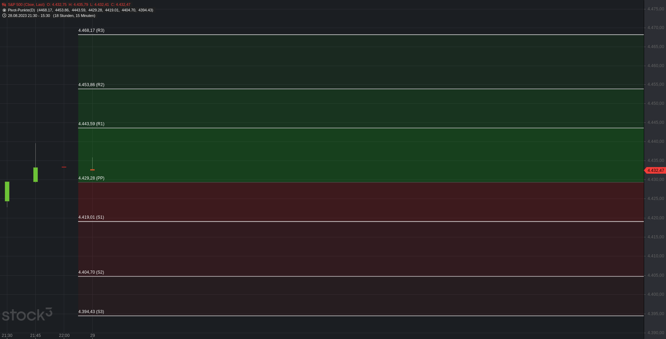Open the S&P 500 (Cboe, Last) legend label
This screenshot has height=339, width=666.
pos(26,5)
